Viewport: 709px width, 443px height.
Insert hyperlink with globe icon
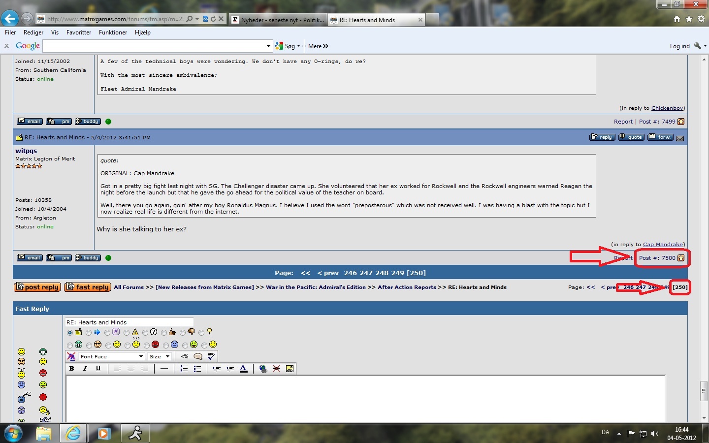click(x=263, y=368)
